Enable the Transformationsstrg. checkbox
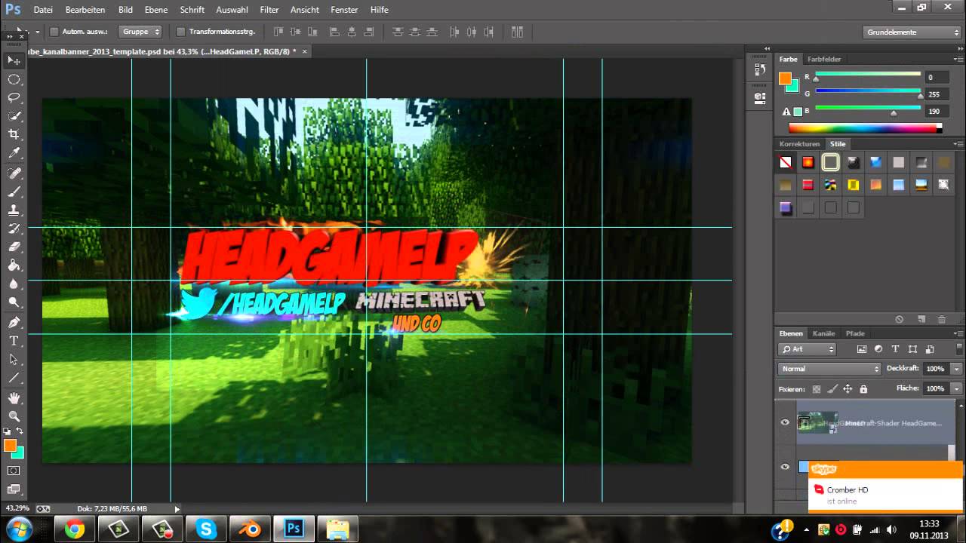This screenshot has height=543, width=966. [180, 32]
